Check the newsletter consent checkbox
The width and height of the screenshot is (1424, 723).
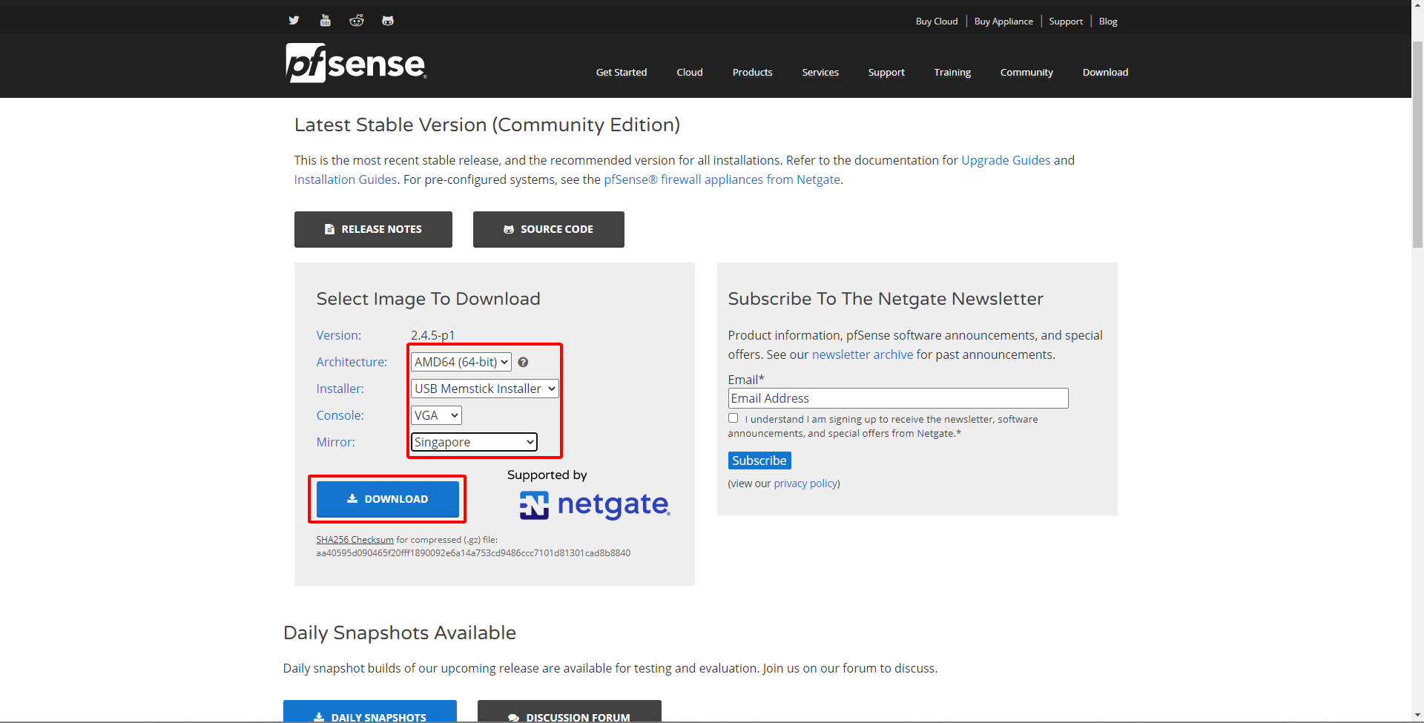tap(733, 417)
